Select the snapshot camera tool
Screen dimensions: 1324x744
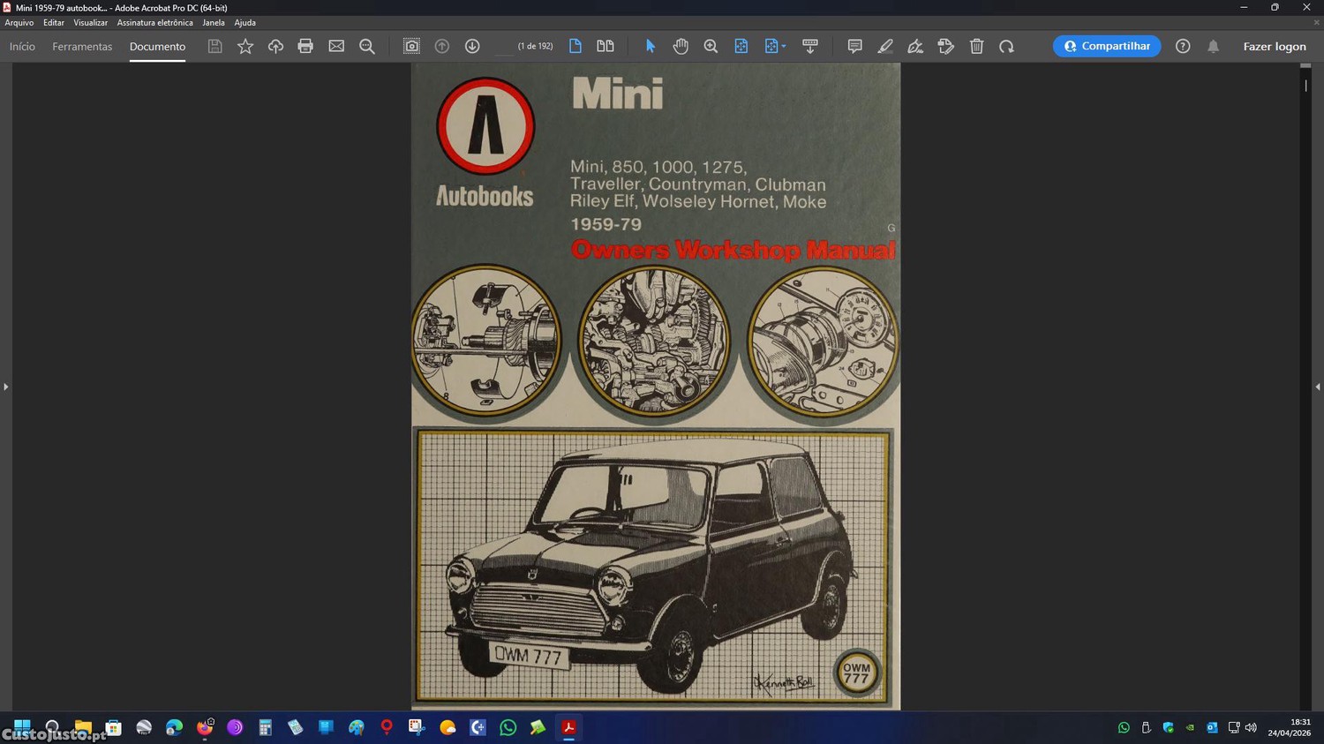[x=411, y=47]
